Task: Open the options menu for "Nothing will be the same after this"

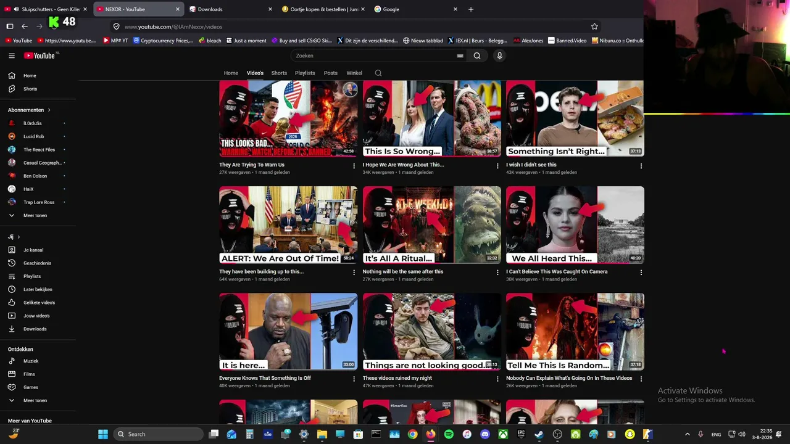Action: tap(497, 273)
